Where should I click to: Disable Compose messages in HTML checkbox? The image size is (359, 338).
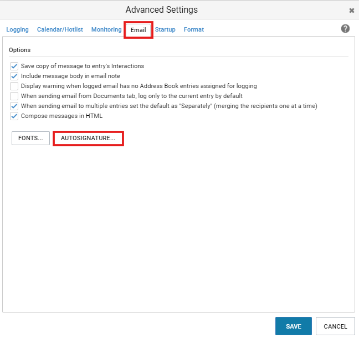point(14,116)
